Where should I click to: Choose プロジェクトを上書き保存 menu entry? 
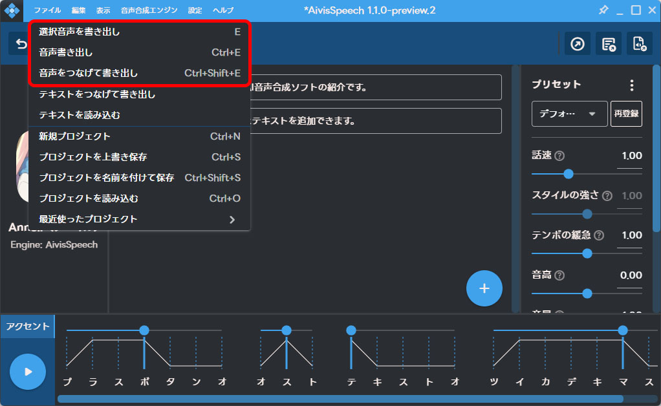coord(140,157)
